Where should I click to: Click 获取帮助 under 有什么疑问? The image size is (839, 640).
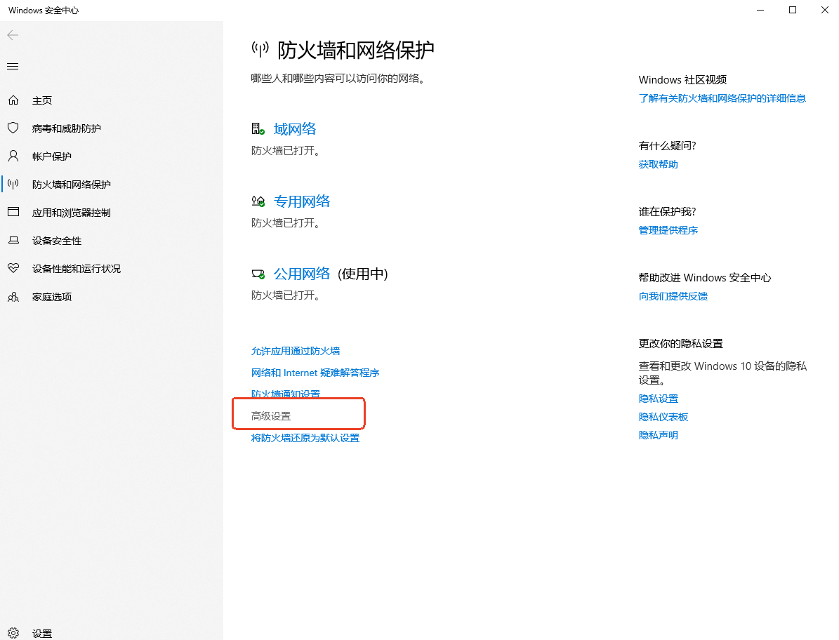pos(657,164)
